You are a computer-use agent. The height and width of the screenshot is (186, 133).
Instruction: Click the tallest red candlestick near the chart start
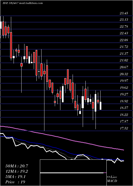pos(11,45)
